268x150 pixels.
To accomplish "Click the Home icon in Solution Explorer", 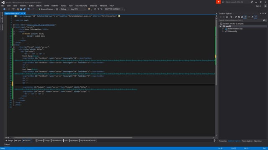I will click(227, 17).
